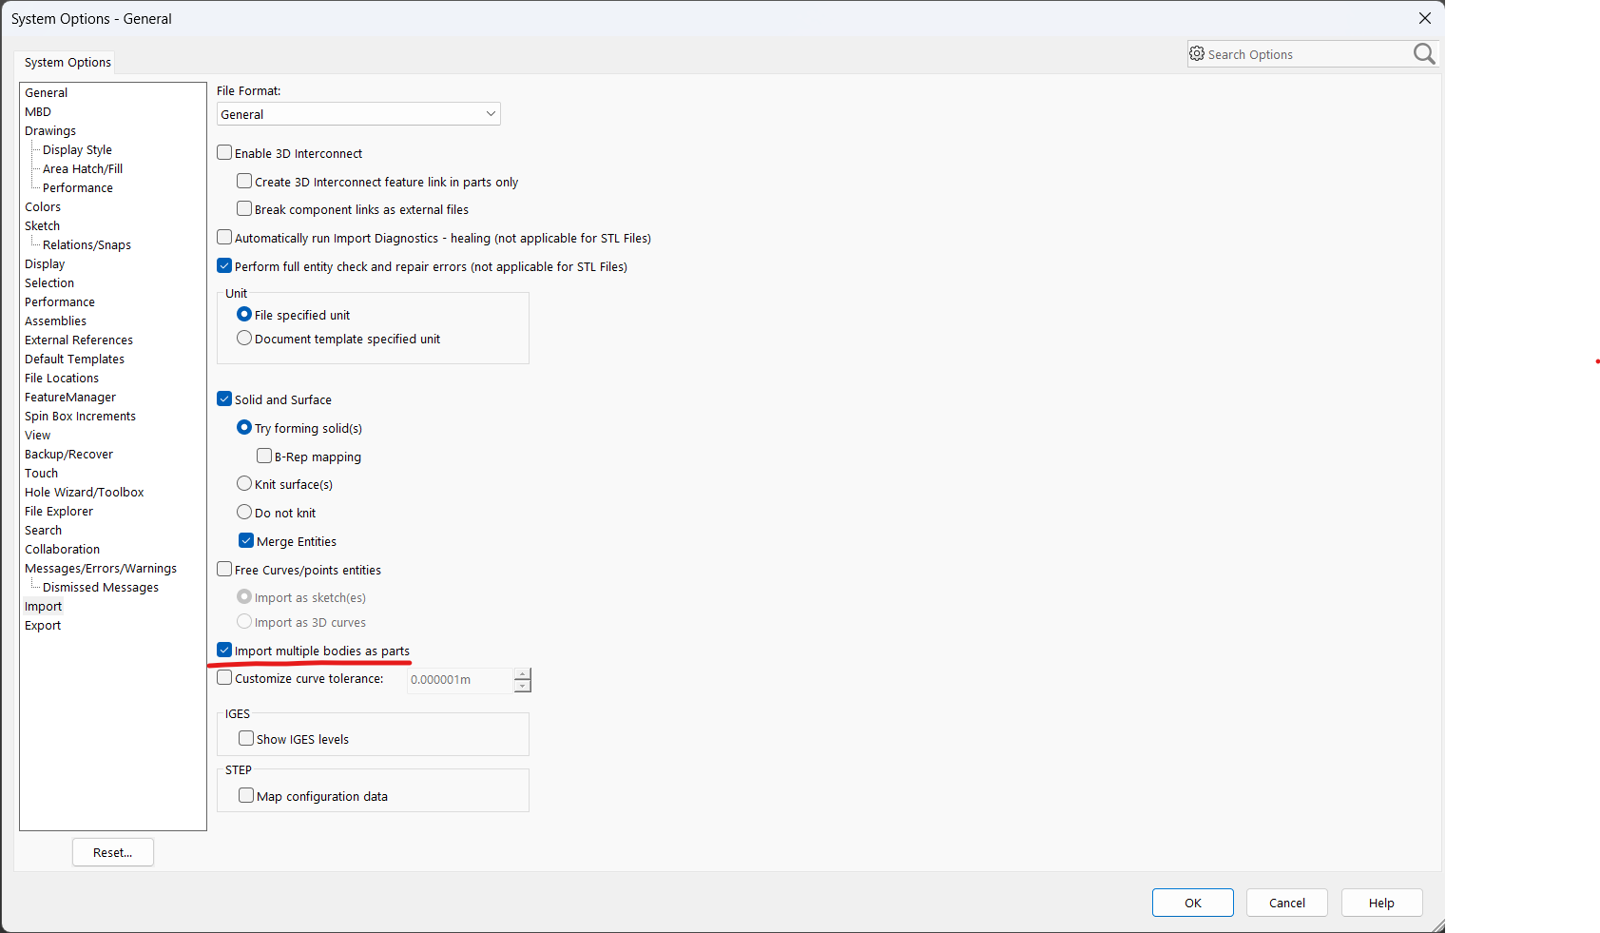
Task: Open Messages/Errors/Warnings options
Action: pyautogui.click(x=101, y=569)
